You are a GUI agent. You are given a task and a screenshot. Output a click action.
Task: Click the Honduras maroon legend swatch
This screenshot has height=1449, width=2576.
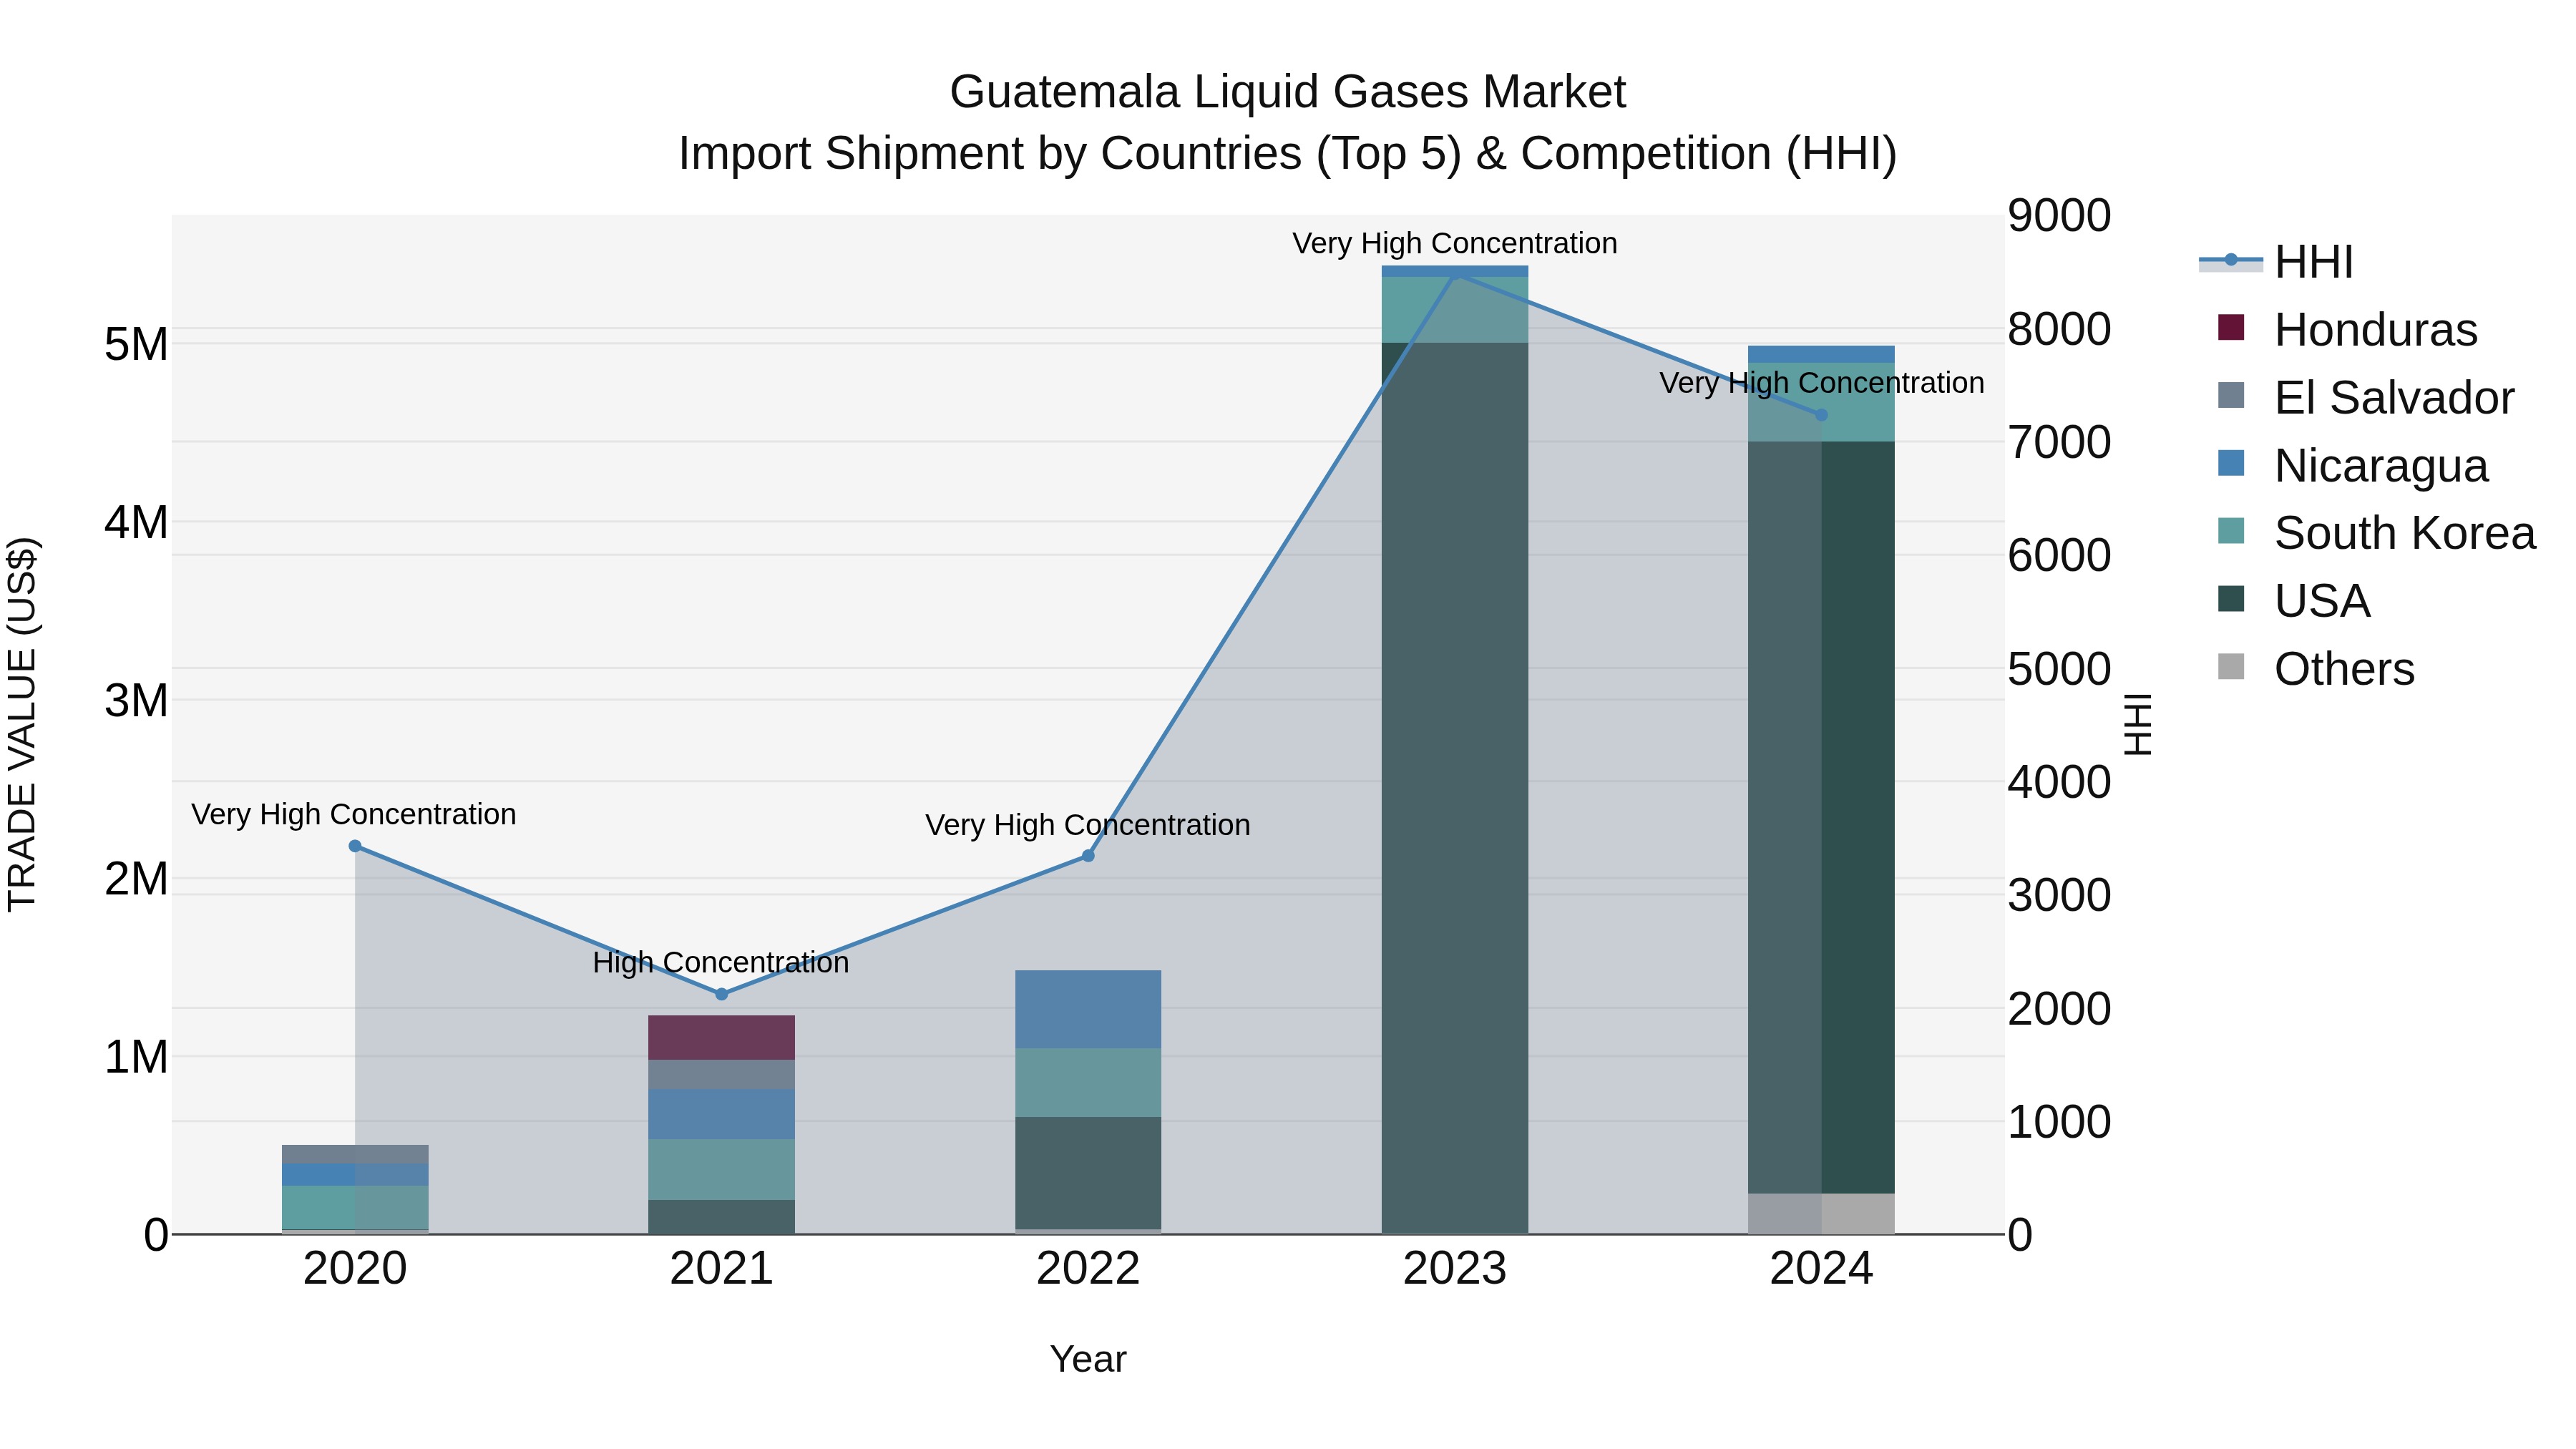(x=2231, y=327)
